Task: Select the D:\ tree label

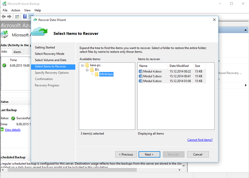Action: (97, 69)
